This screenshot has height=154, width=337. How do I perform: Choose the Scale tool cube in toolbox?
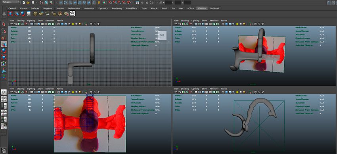tap(4, 57)
